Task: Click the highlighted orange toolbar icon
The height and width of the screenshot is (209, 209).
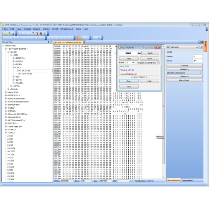Action: [x=79, y=38]
